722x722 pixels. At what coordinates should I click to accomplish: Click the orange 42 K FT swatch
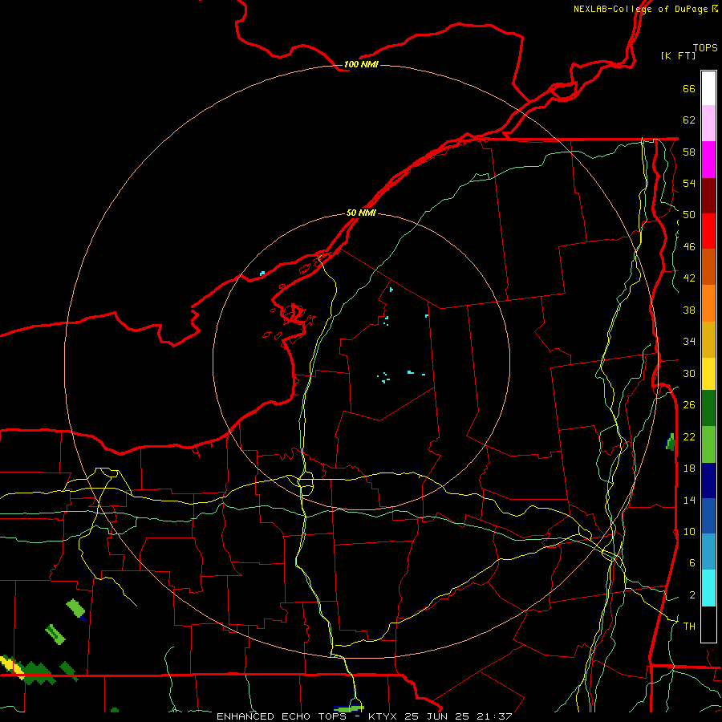(708, 303)
